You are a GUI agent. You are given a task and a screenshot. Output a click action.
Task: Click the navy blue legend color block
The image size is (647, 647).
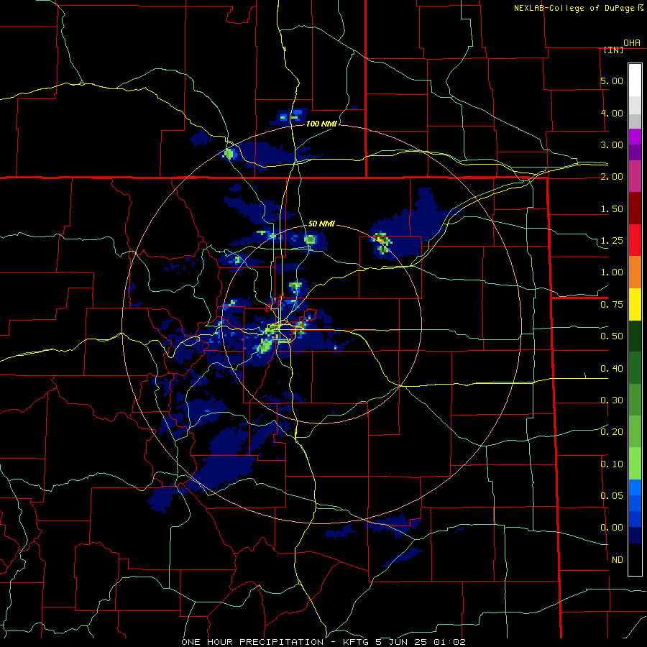(635, 536)
